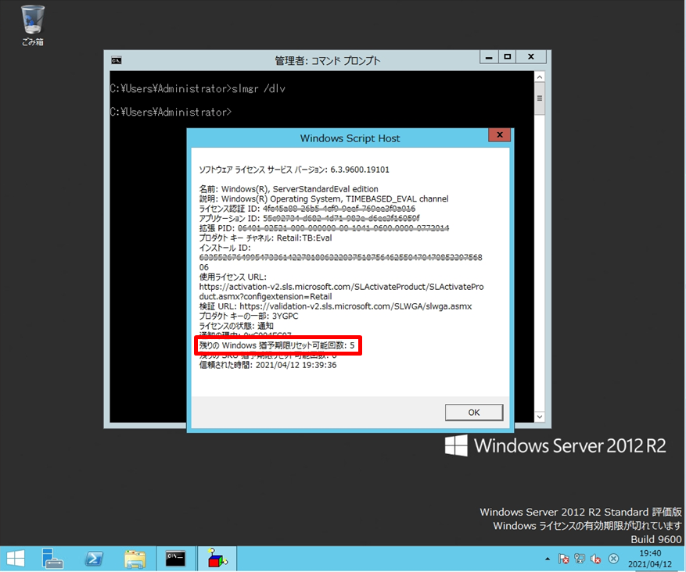Click the partial product key '3YGPC' line
Image resolution: width=686 pixels, height=572 pixels.
click(x=249, y=316)
